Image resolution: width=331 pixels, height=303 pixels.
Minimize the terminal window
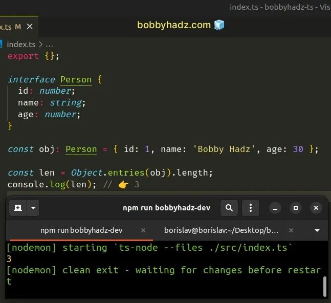click(x=275, y=208)
